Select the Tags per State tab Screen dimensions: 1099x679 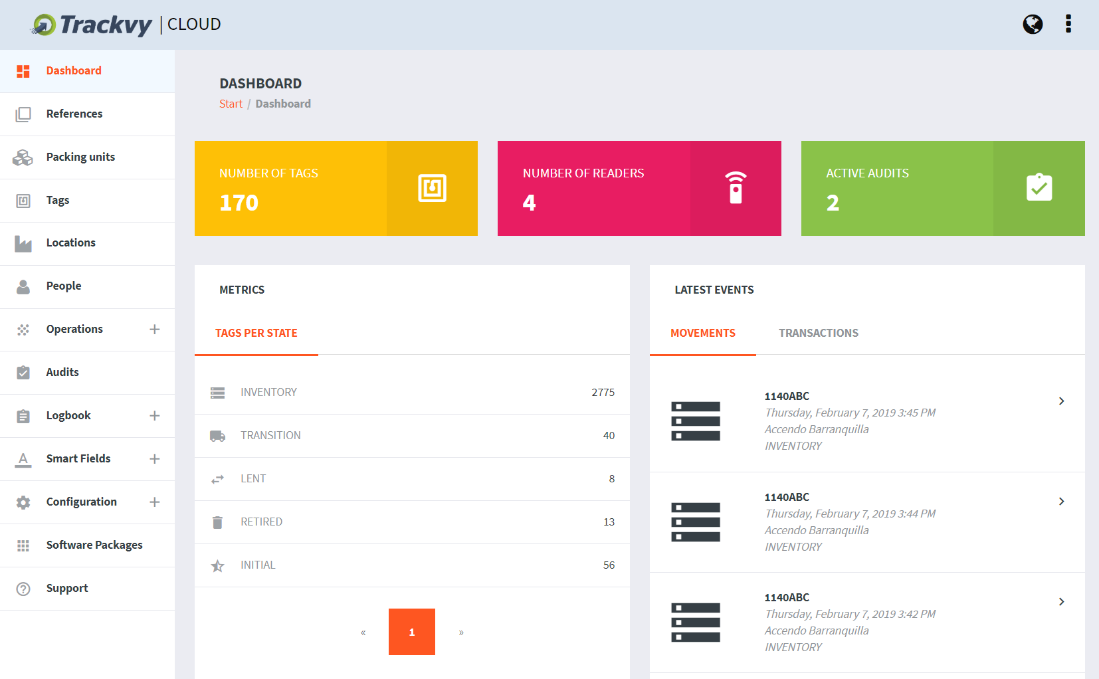tap(256, 333)
